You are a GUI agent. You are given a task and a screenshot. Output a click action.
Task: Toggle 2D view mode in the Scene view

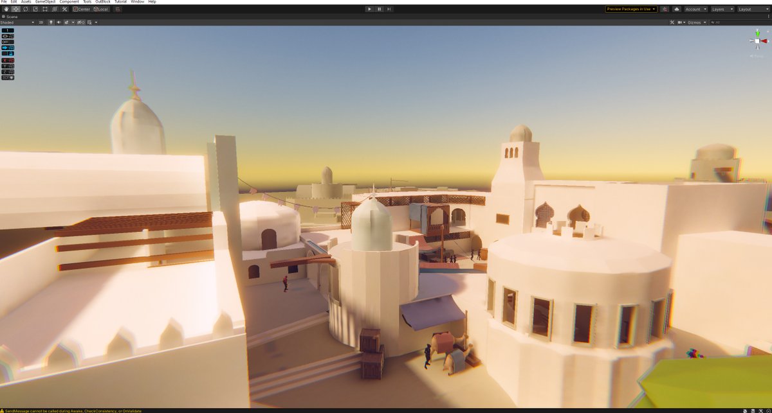tap(41, 22)
